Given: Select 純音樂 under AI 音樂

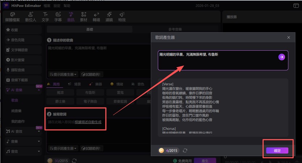Looking at the screenshot, I should click(16, 111).
